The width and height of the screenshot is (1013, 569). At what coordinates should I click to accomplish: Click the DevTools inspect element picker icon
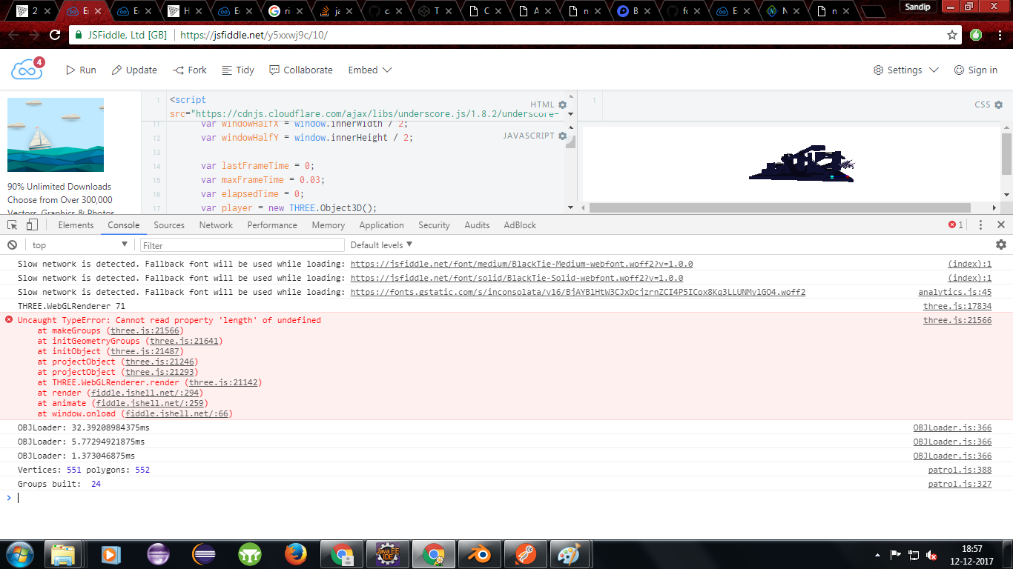tap(13, 225)
